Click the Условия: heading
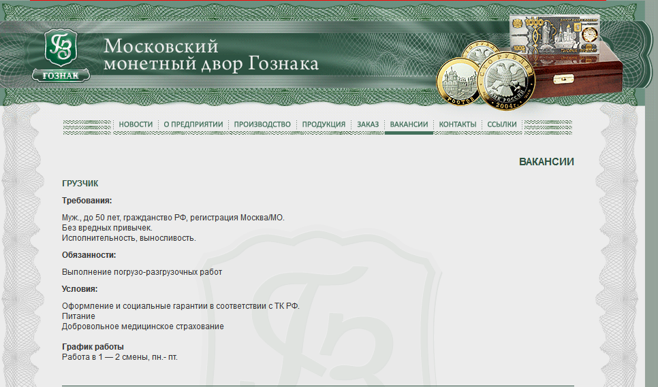The width and height of the screenshot is (658, 387). (80, 289)
